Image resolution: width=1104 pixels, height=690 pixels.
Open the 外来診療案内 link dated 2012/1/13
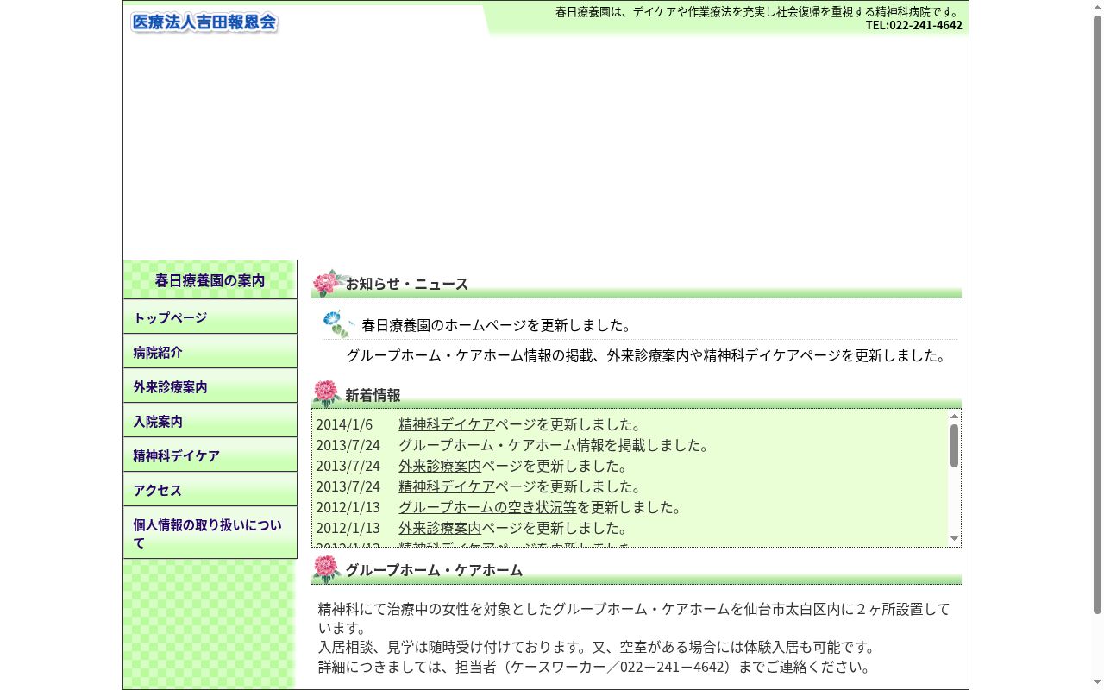tap(440, 528)
